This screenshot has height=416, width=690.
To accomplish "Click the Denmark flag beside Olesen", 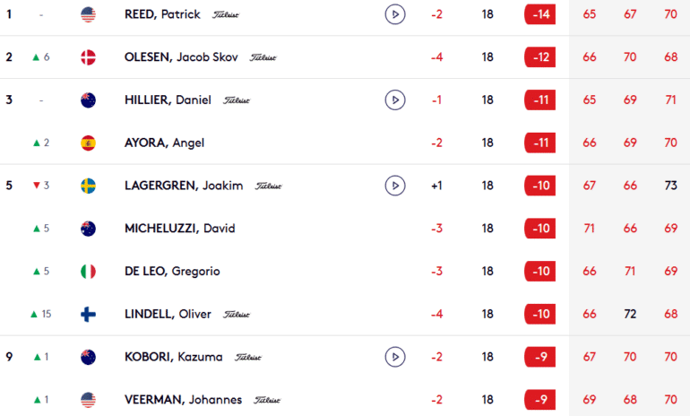I will 89,57.
